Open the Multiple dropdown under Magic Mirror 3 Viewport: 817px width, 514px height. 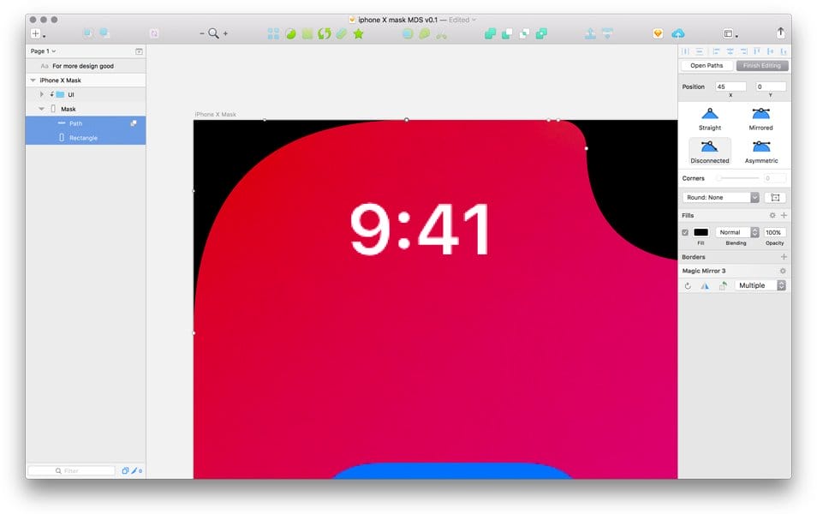point(759,285)
